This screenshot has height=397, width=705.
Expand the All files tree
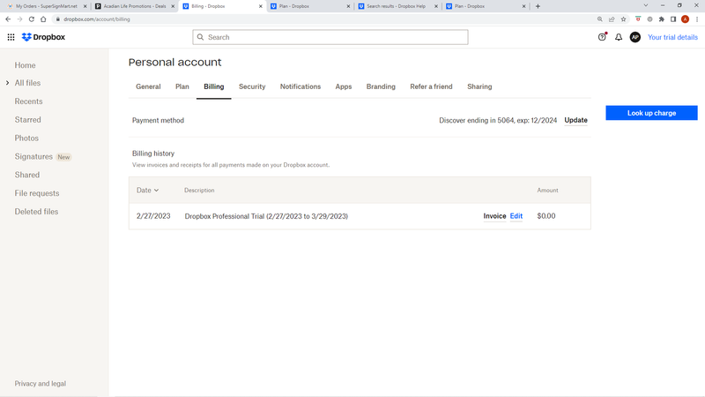tap(7, 83)
